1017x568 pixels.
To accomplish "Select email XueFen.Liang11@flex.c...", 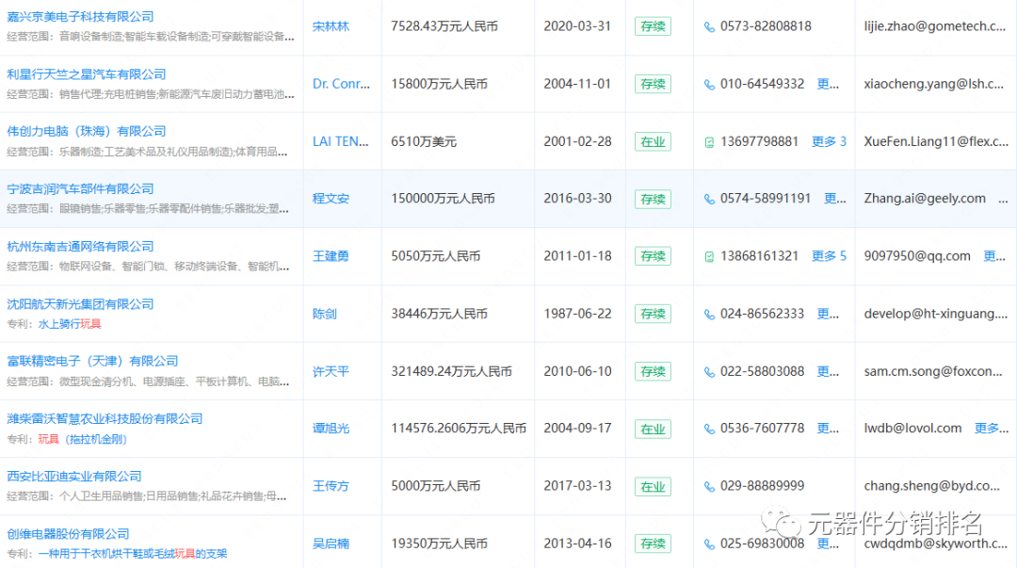I will coord(936,141).
